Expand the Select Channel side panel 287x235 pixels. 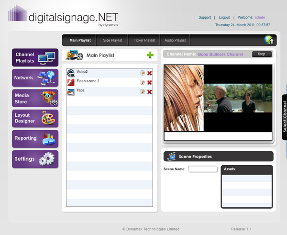(x=285, y=117)
